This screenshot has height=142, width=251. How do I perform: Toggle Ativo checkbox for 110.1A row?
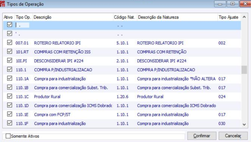(x=10, y=78)
